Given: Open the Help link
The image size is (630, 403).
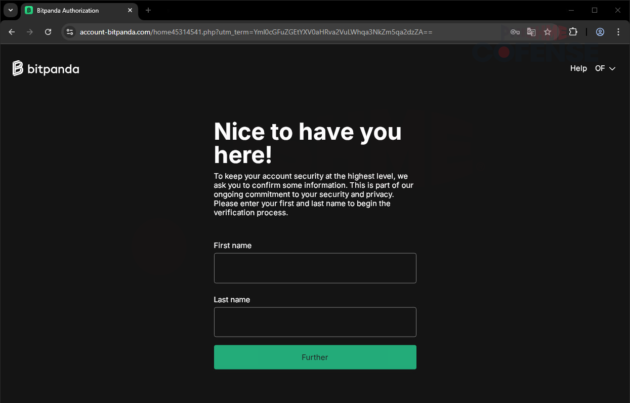Looking at the screenshot, I should 578,68.
